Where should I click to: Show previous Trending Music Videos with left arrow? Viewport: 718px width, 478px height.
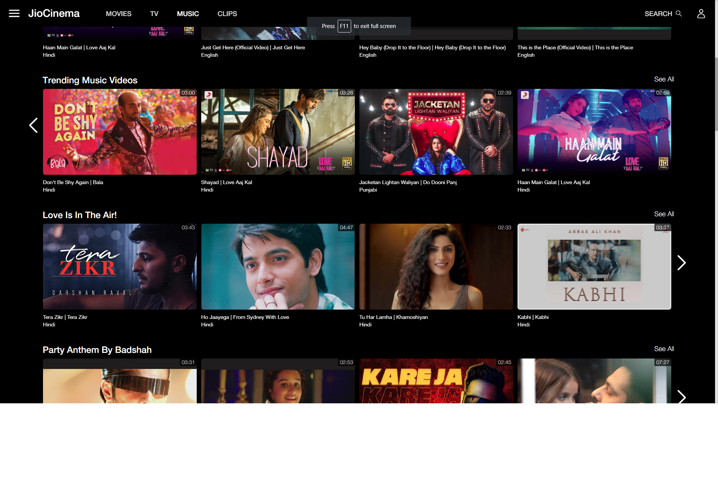33,125
